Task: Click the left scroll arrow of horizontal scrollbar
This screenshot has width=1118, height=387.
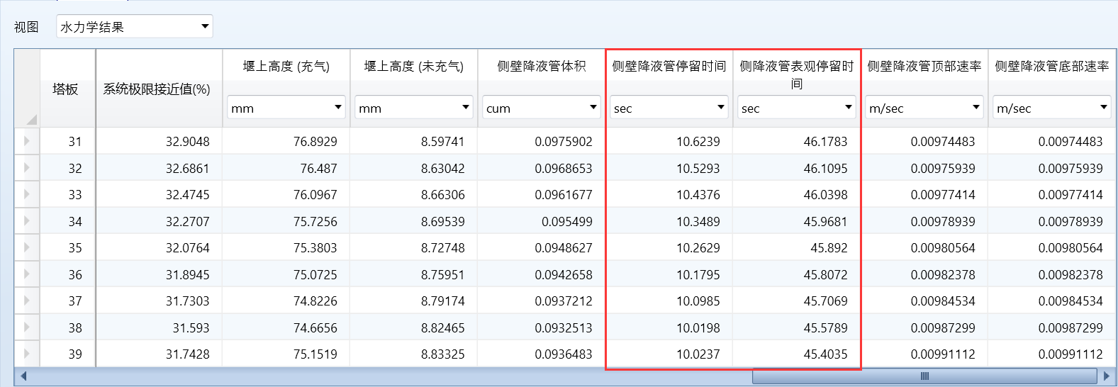Action: (23, 376)
